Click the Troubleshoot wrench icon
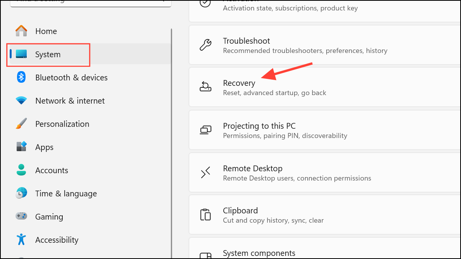 click(206, 45)
